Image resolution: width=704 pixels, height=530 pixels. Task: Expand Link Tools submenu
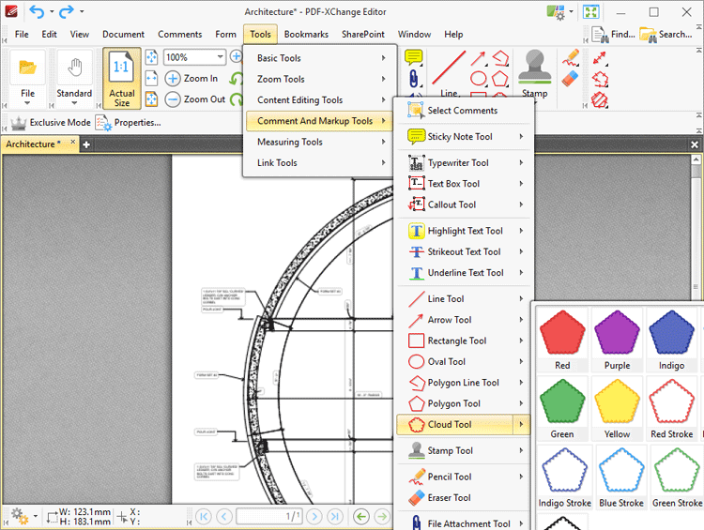pyautogui.click(x=321, y=163)
